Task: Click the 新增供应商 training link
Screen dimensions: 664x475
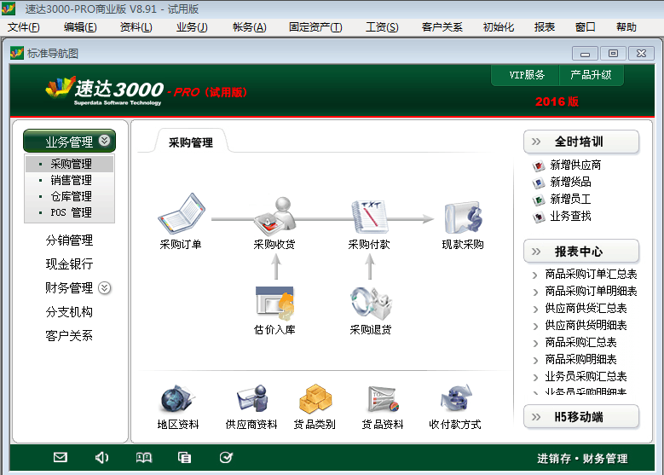Action: pyautogui.click(x=575, y=165)
